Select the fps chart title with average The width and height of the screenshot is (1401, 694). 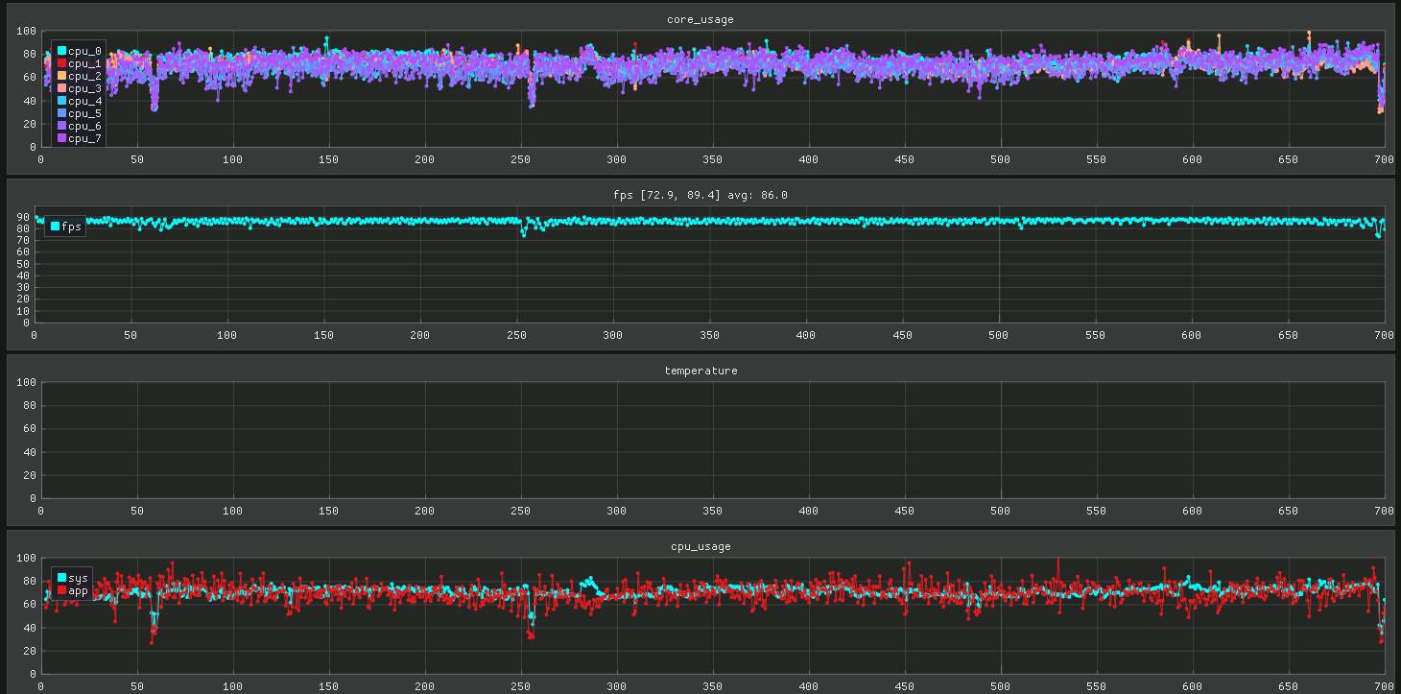point(700,195)
